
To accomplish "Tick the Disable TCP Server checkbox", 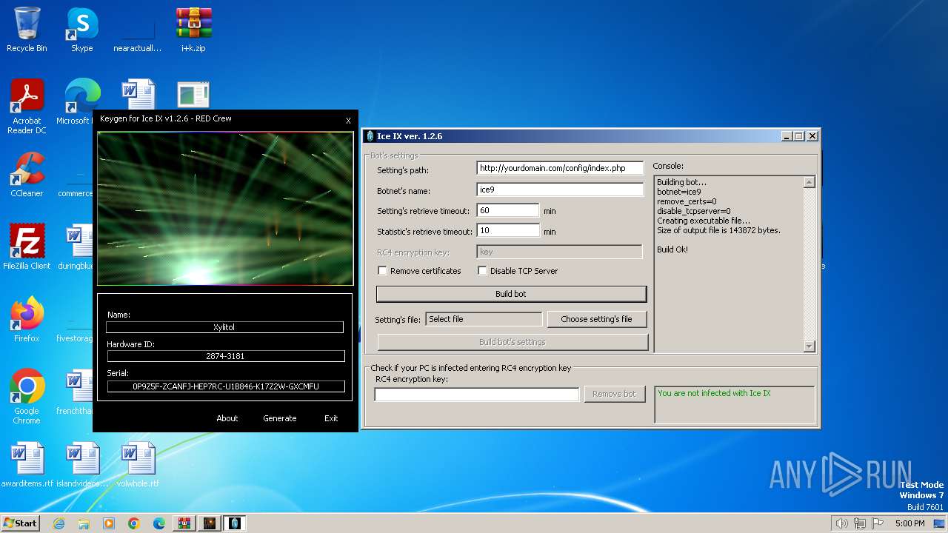I will coord(482,271).
